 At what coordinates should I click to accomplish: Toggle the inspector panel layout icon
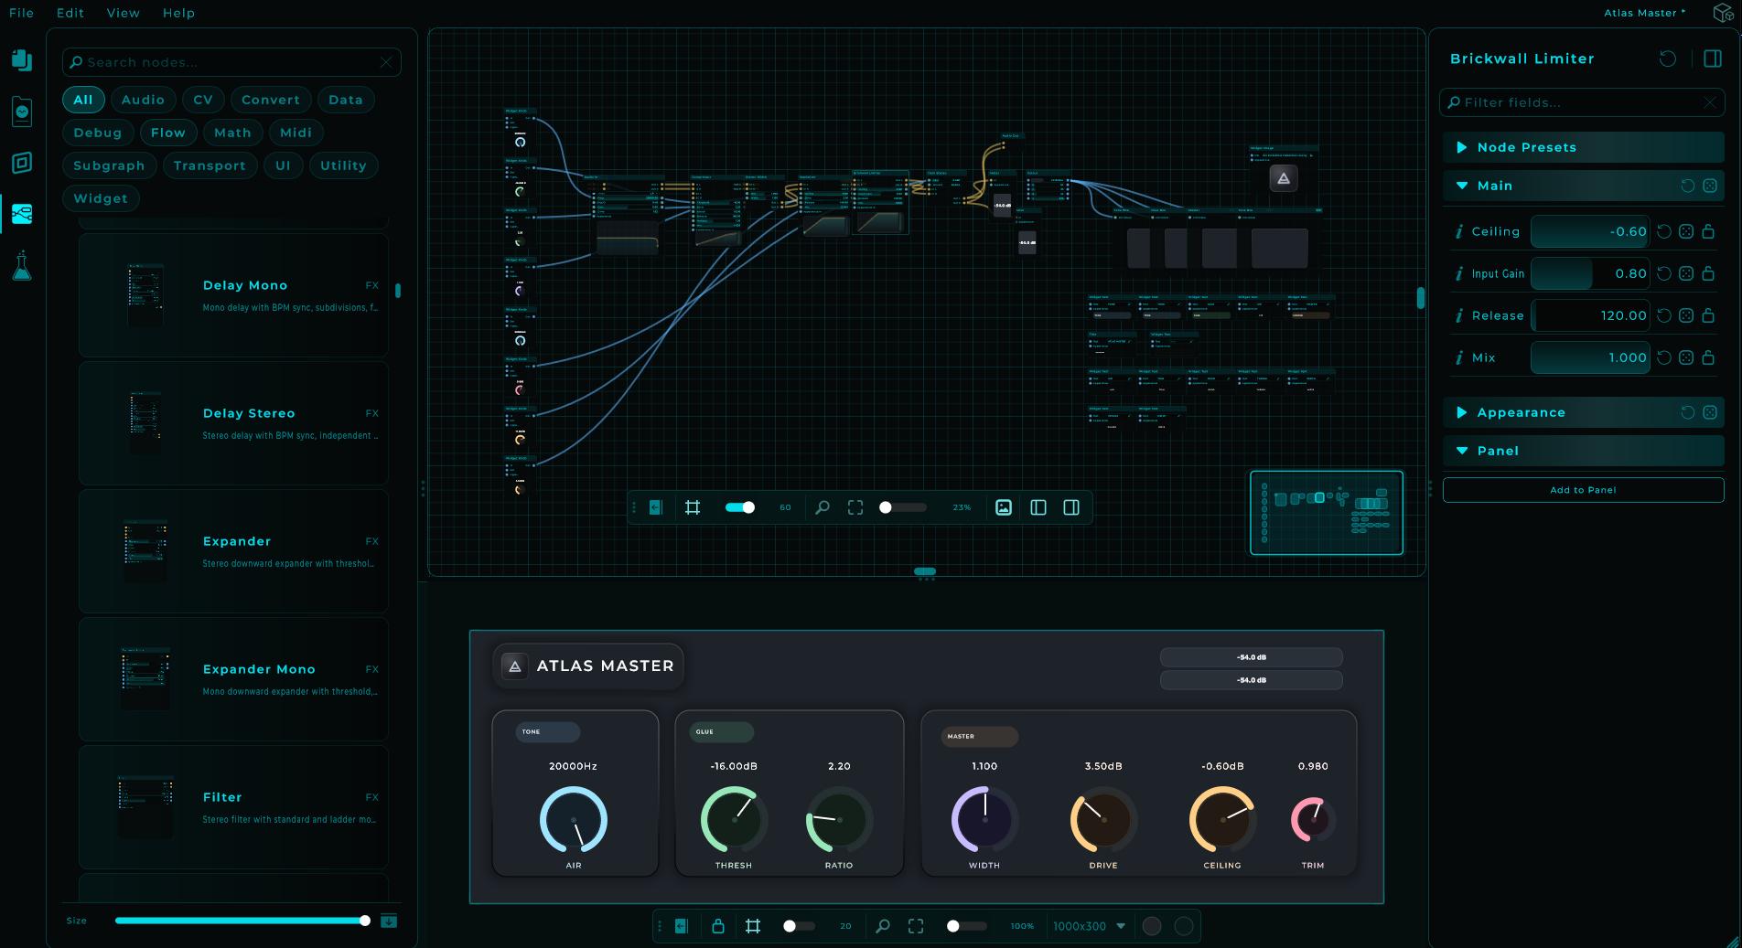click(1713, 59)
